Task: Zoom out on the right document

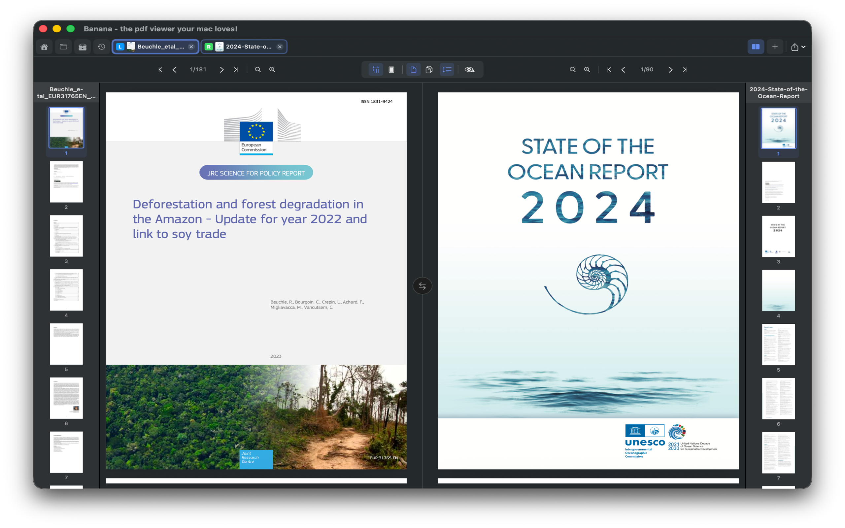Action: tap(573, 70)
